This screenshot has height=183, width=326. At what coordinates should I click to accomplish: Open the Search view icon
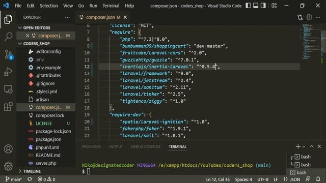(8, 37)
